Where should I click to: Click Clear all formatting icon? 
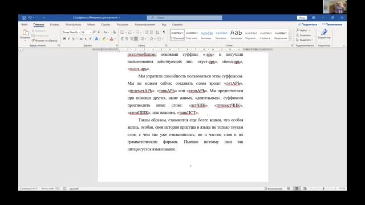click(x=114, y=32)
